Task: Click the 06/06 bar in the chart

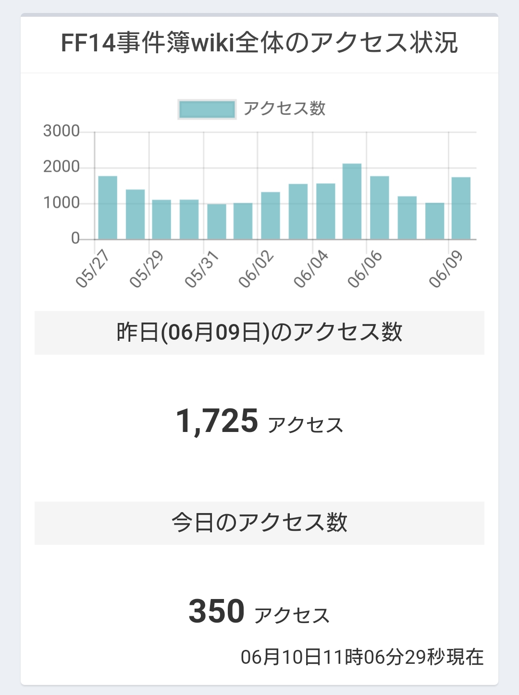Action: 380,207
